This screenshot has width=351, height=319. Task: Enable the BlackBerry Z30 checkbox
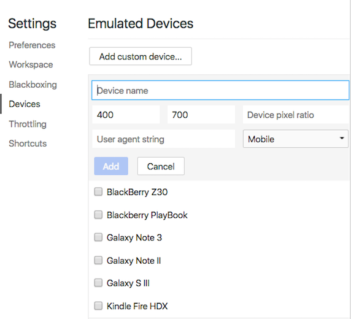[98, 192]
